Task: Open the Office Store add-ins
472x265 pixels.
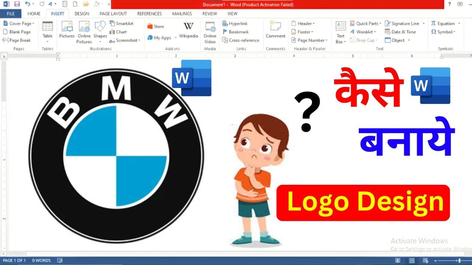Action: pos(155,26)
